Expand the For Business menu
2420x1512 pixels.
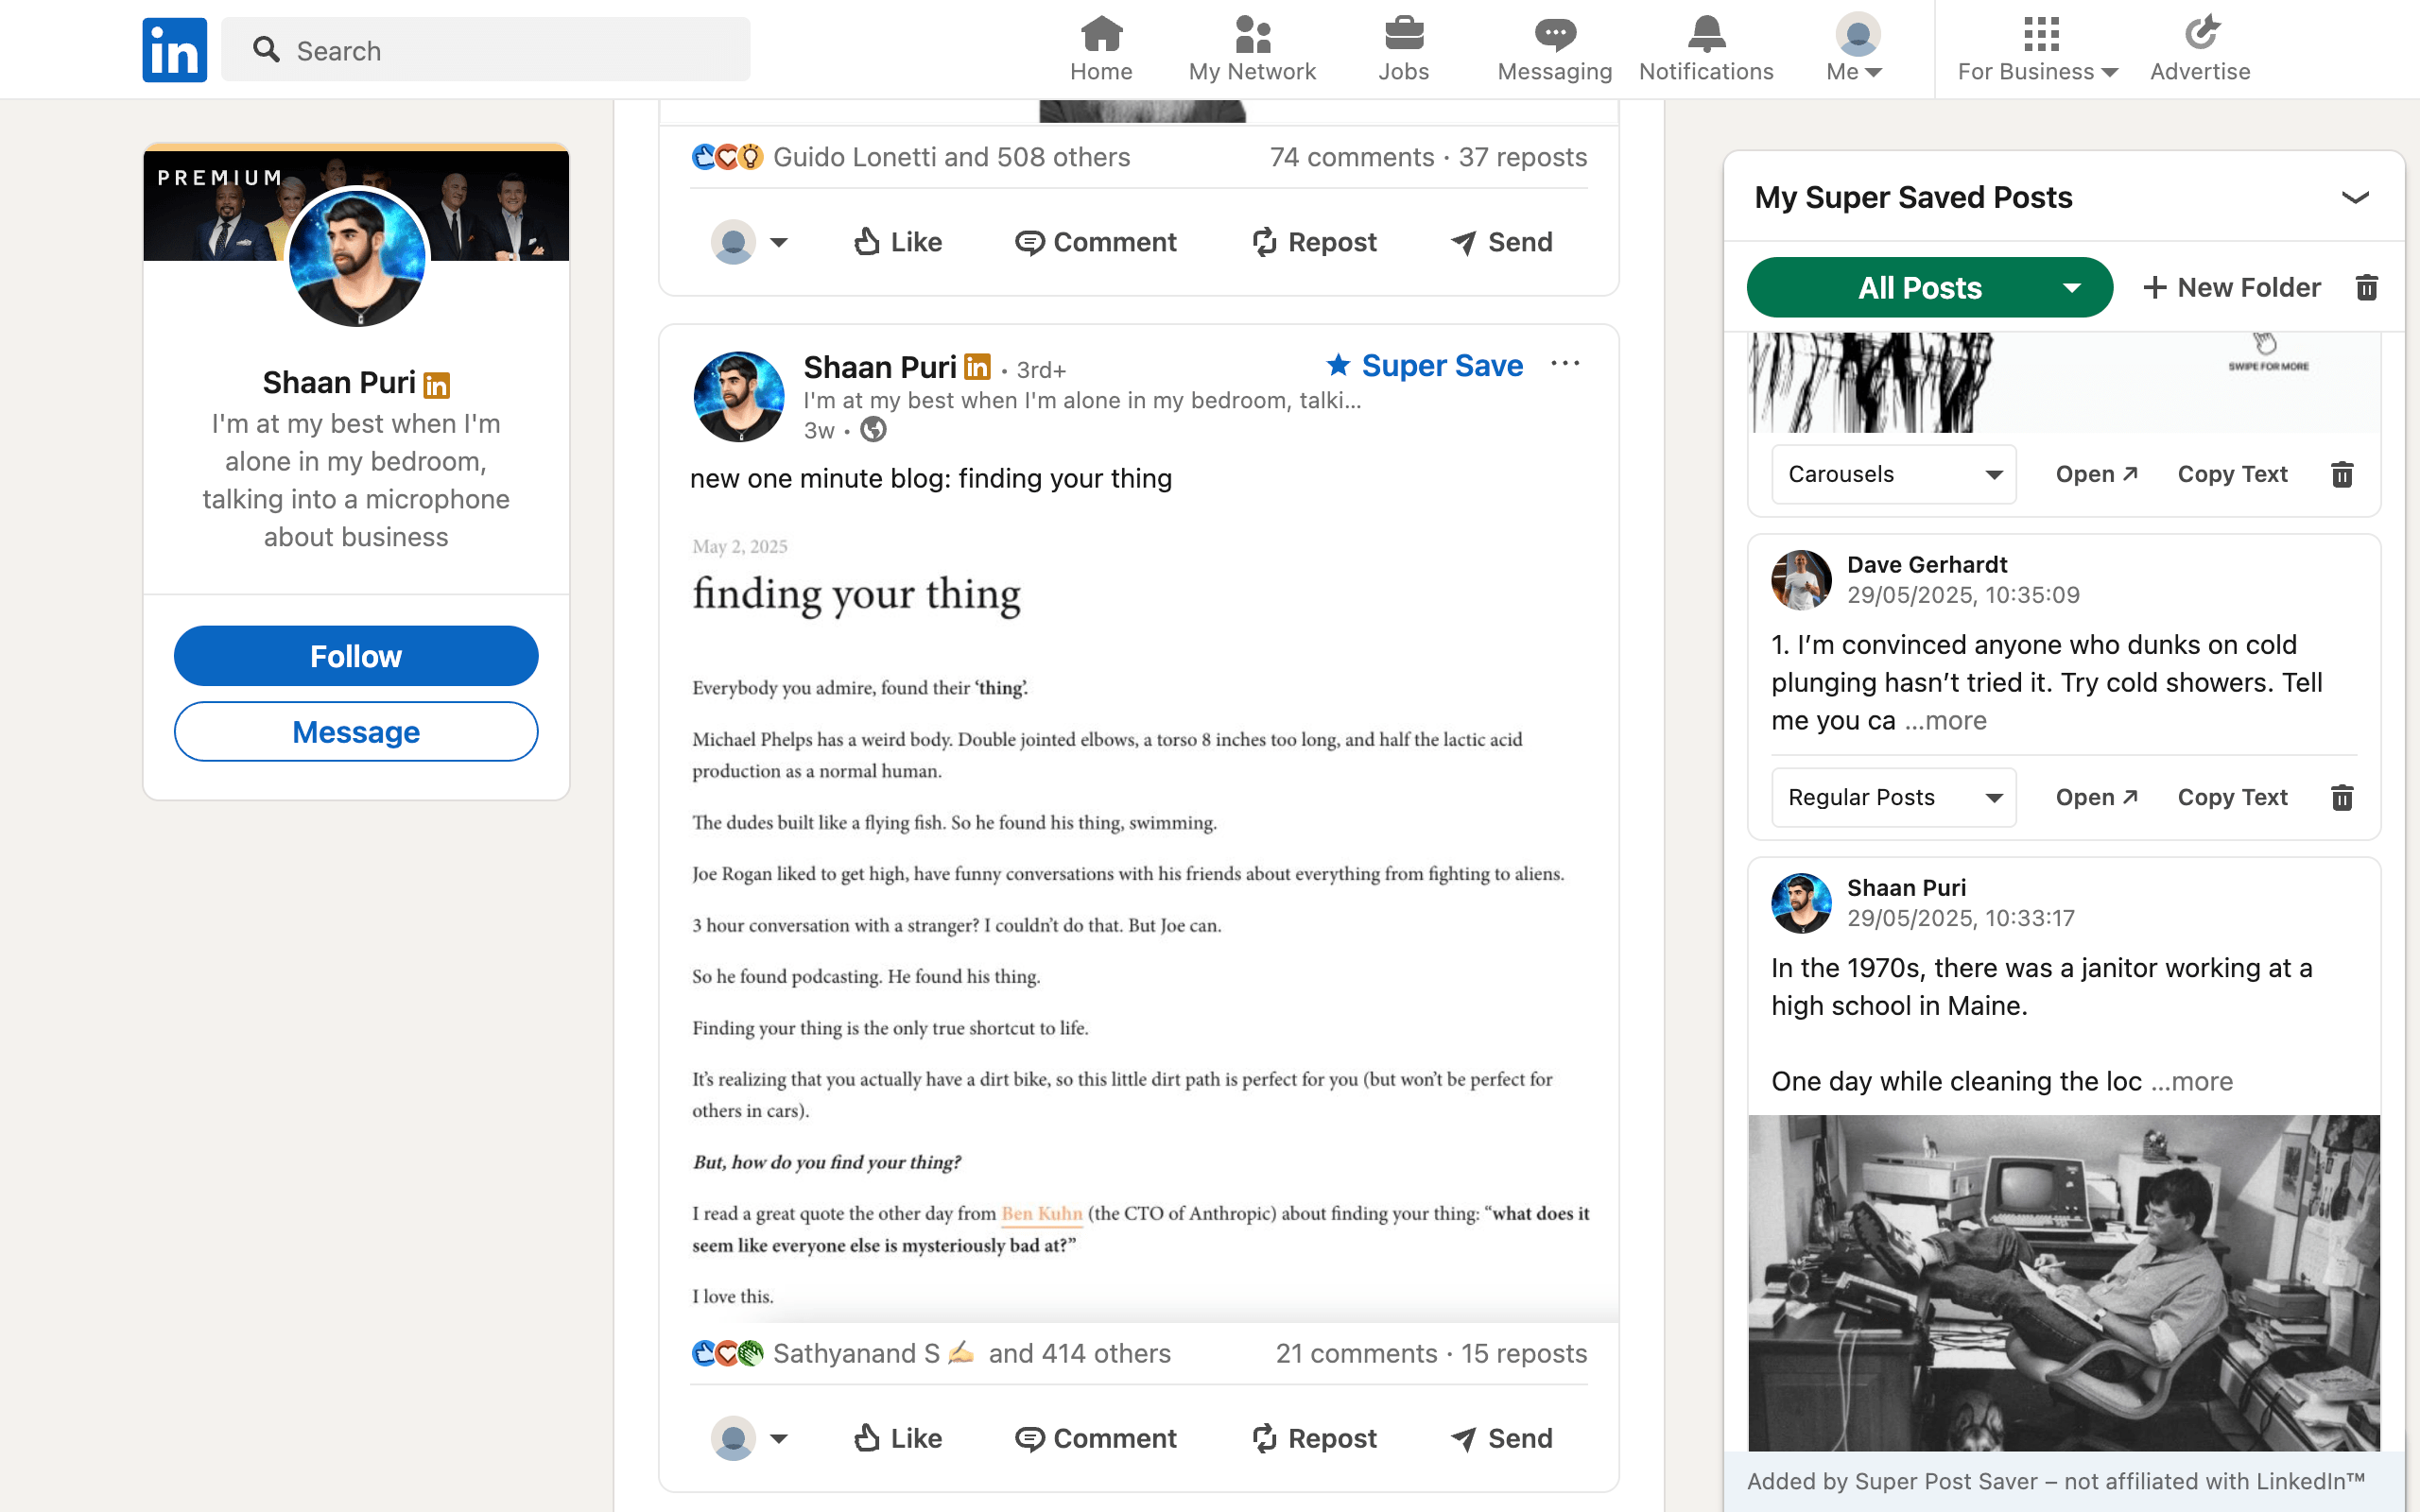pyautogui.click(x=2038, y=49)
